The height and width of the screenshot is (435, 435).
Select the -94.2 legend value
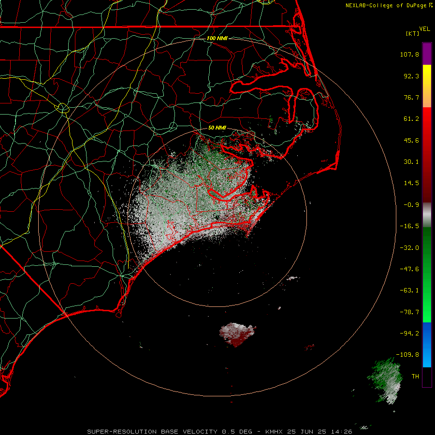tap(409, 333)
